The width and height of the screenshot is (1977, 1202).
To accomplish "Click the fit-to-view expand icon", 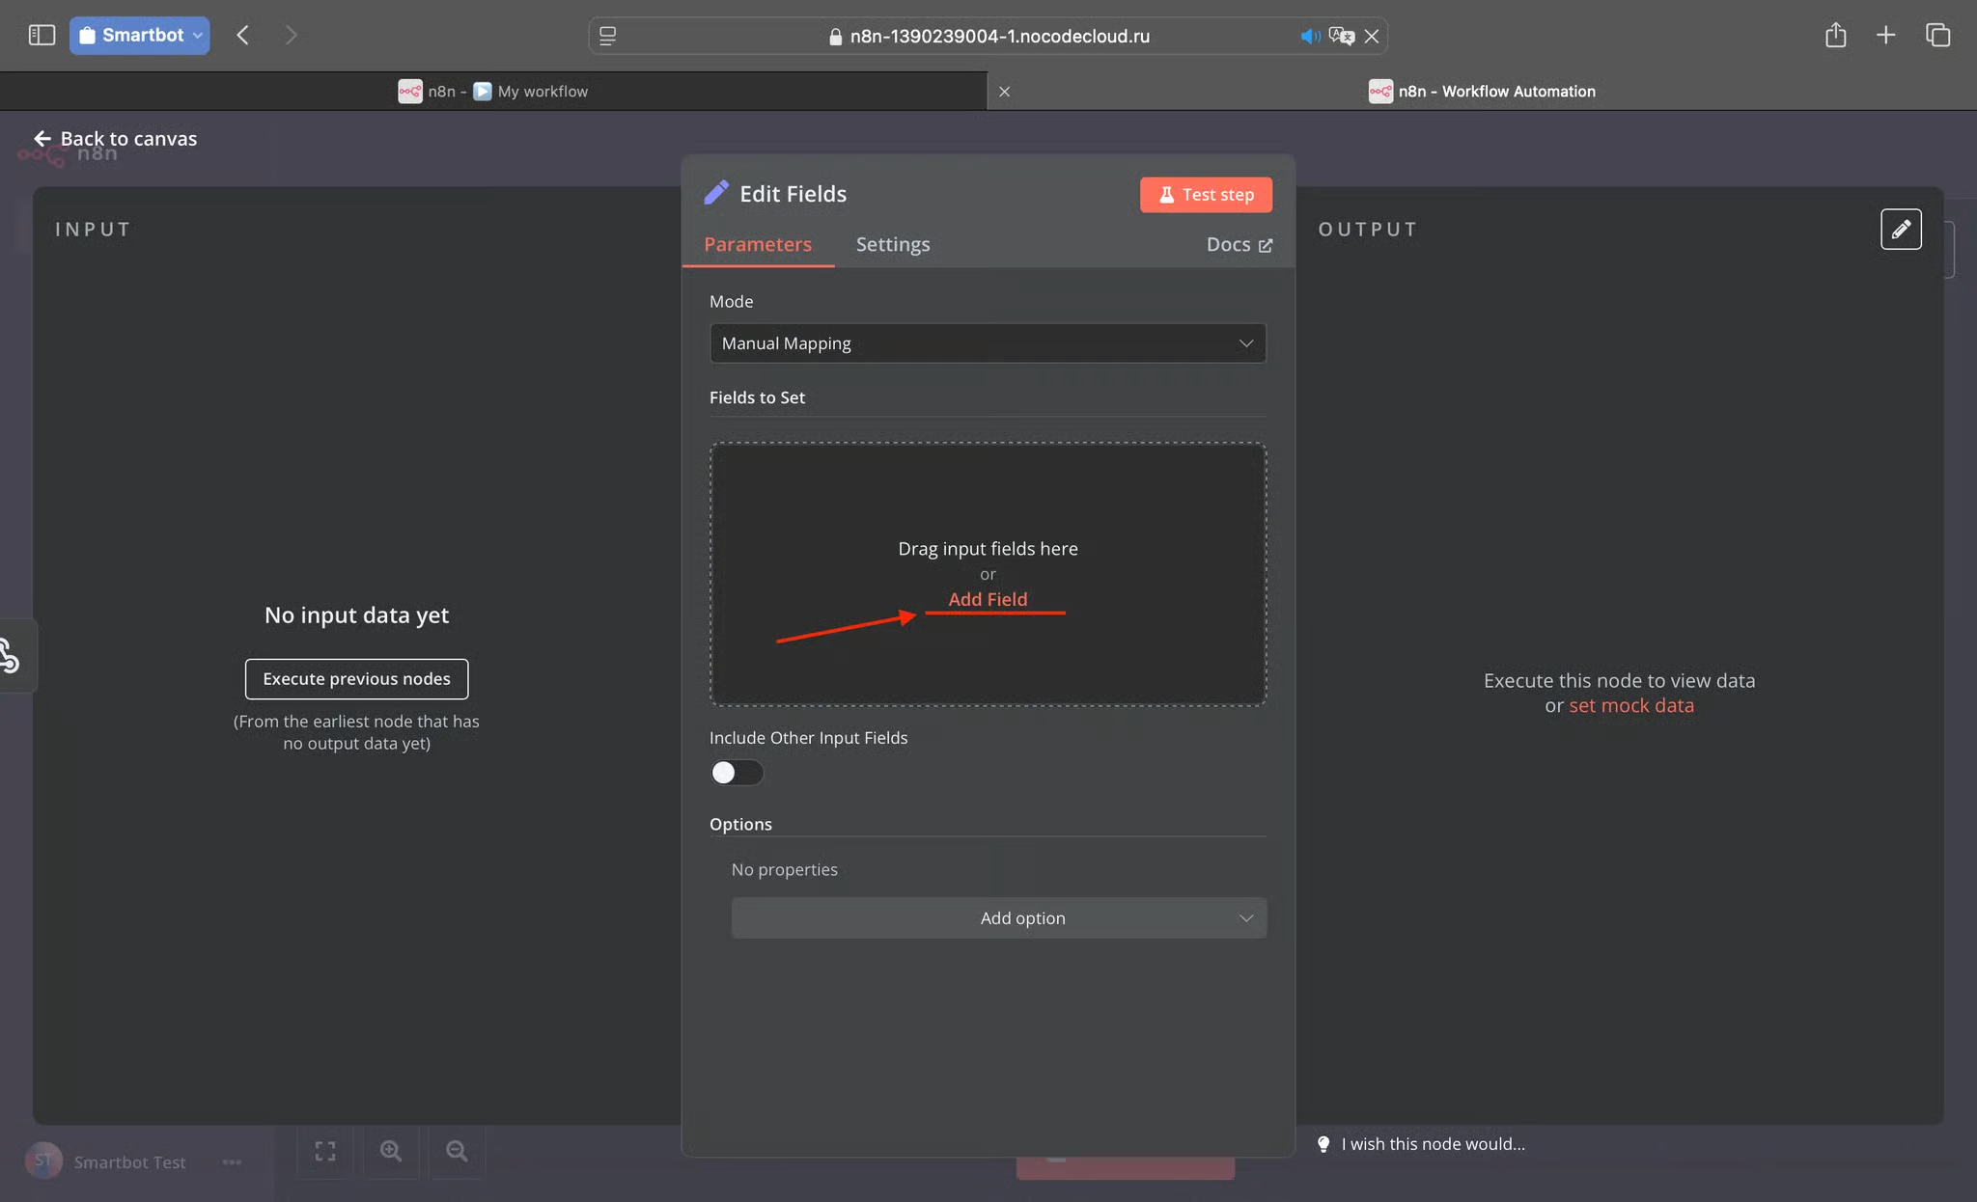I will (325, 1151).
